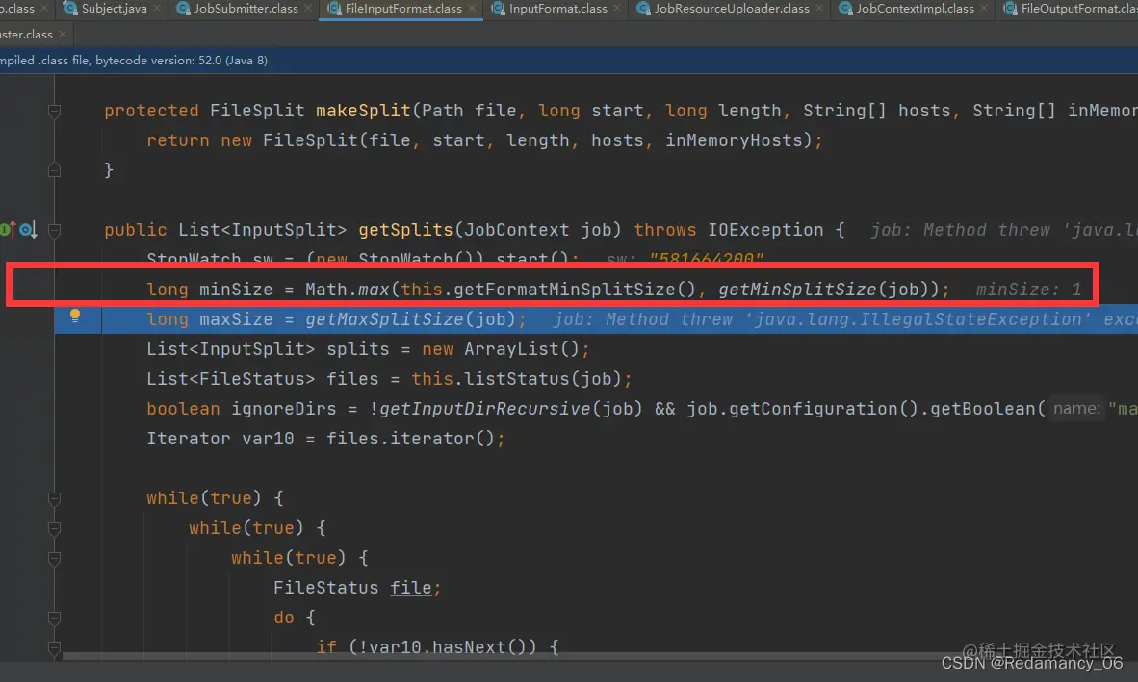This screenshot has width=1138, height=682.
Task: Collapse the innermost while(true) fold marker
Action: (54, 558)
